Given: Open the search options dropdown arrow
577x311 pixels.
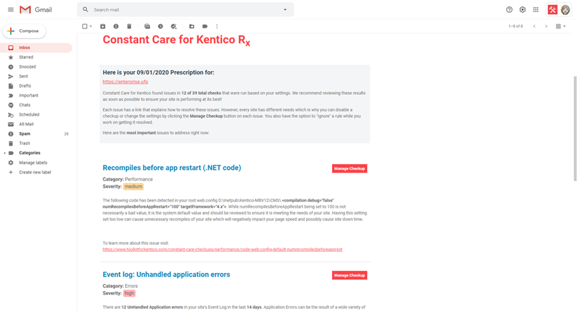Looking at the screenshot, I should pyautogui.click(x=285, y=9).
